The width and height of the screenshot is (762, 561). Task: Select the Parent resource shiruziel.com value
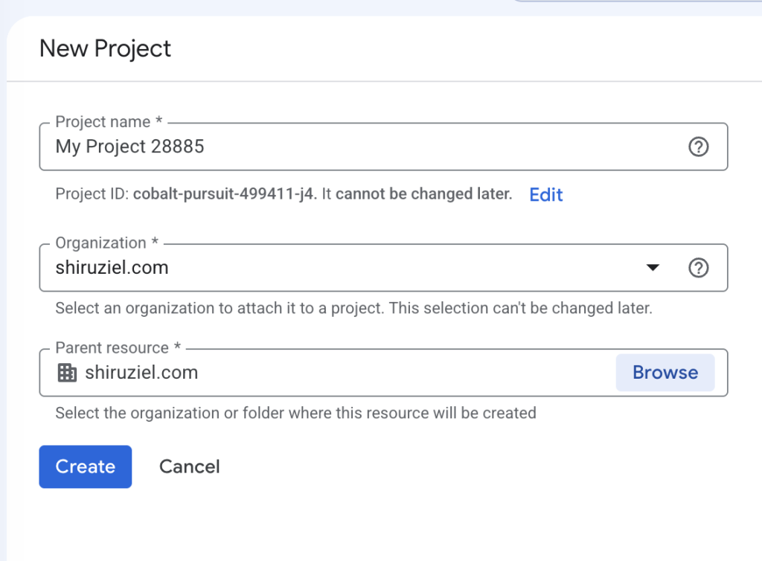point(141,373)
